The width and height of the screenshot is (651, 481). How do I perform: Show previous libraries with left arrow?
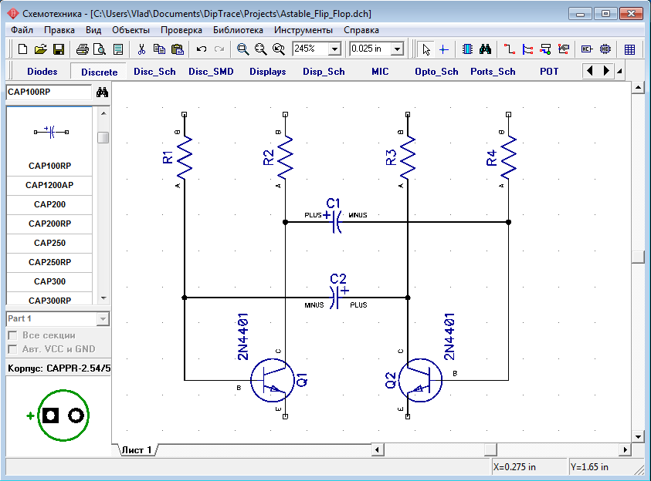[x=589, y=71]
